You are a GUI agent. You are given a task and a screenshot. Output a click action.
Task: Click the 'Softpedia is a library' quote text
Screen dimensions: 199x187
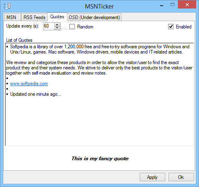[99, 49]
